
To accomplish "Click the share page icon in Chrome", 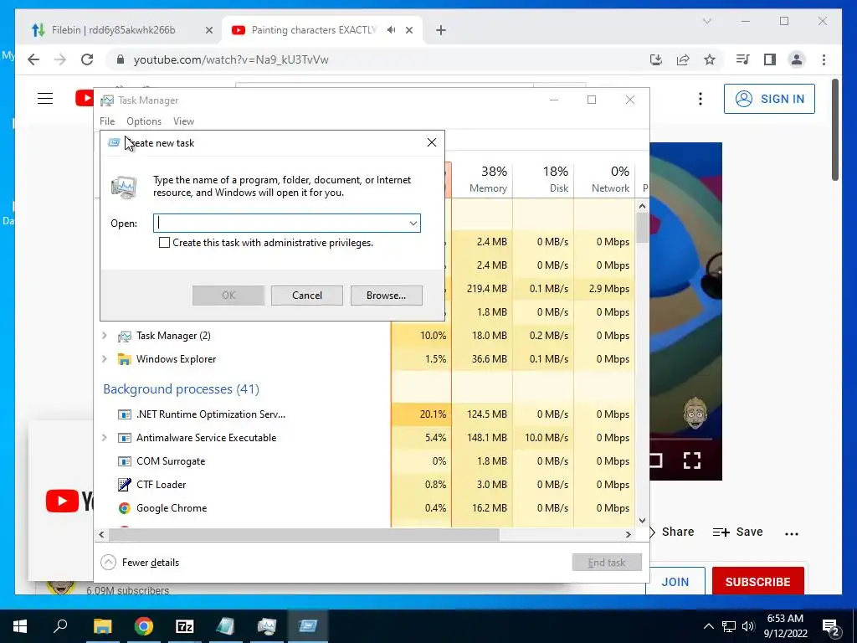I will tap(683, 59).
